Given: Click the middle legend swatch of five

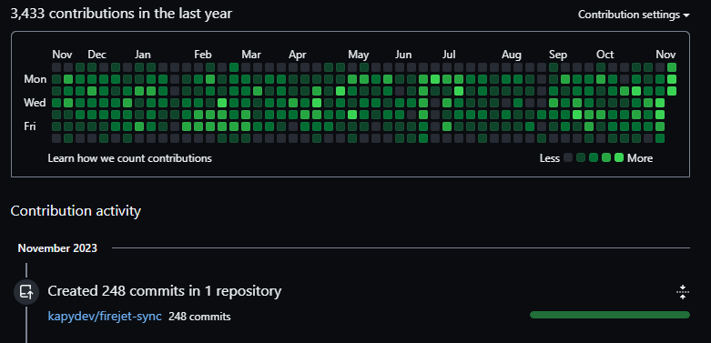Looking at the screenshot, I should (594, 157).
